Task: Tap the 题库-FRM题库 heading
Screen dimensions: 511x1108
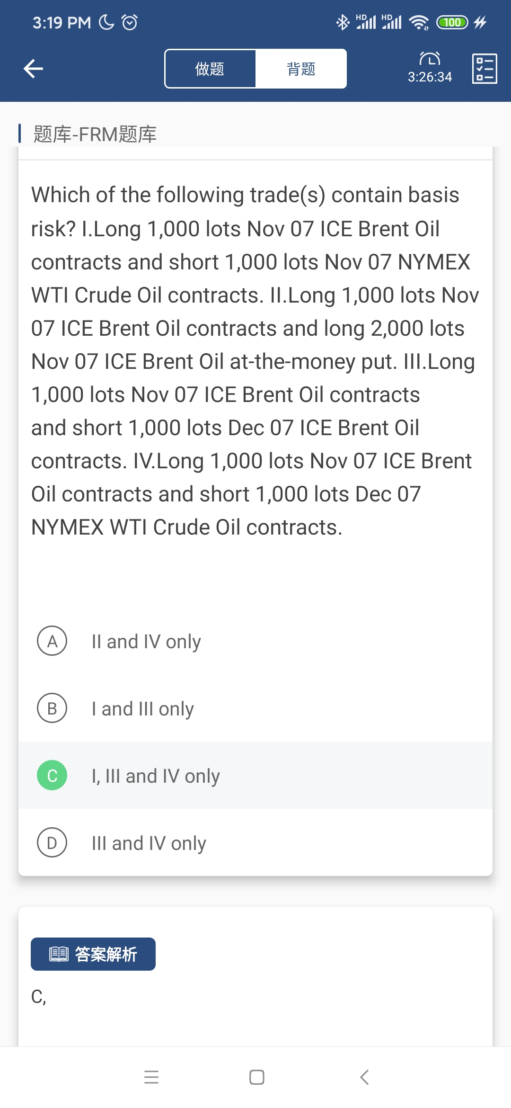Action: click(x=95, y=134)
